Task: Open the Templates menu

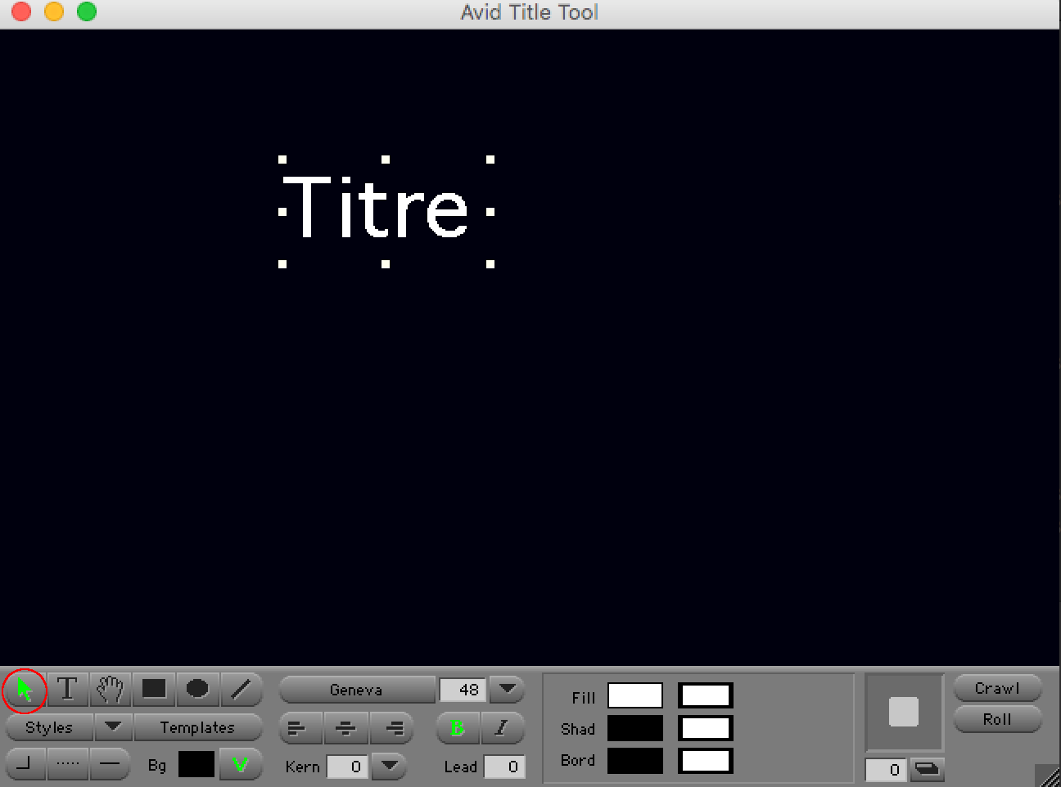Action: coord(197,727)
